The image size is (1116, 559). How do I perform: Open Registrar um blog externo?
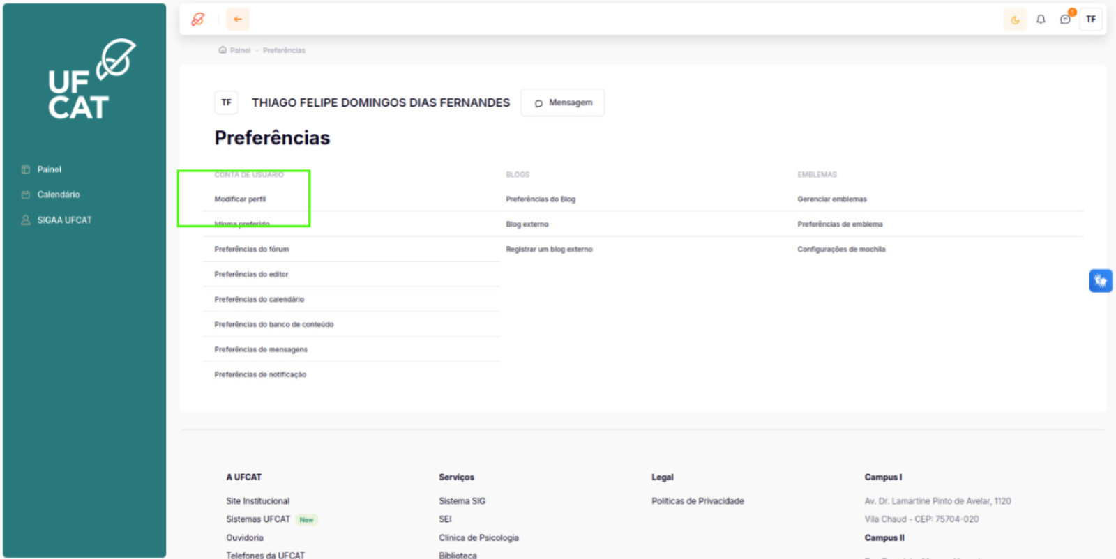[549, 249]
